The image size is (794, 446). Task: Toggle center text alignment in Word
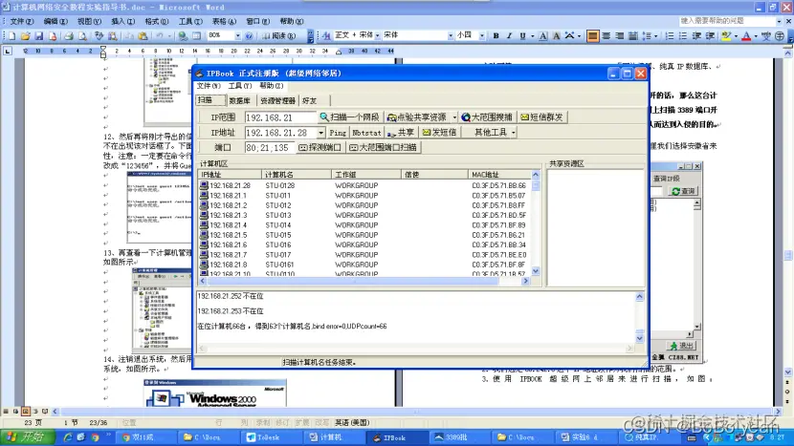pyautogui.click(x=607, y=36)
